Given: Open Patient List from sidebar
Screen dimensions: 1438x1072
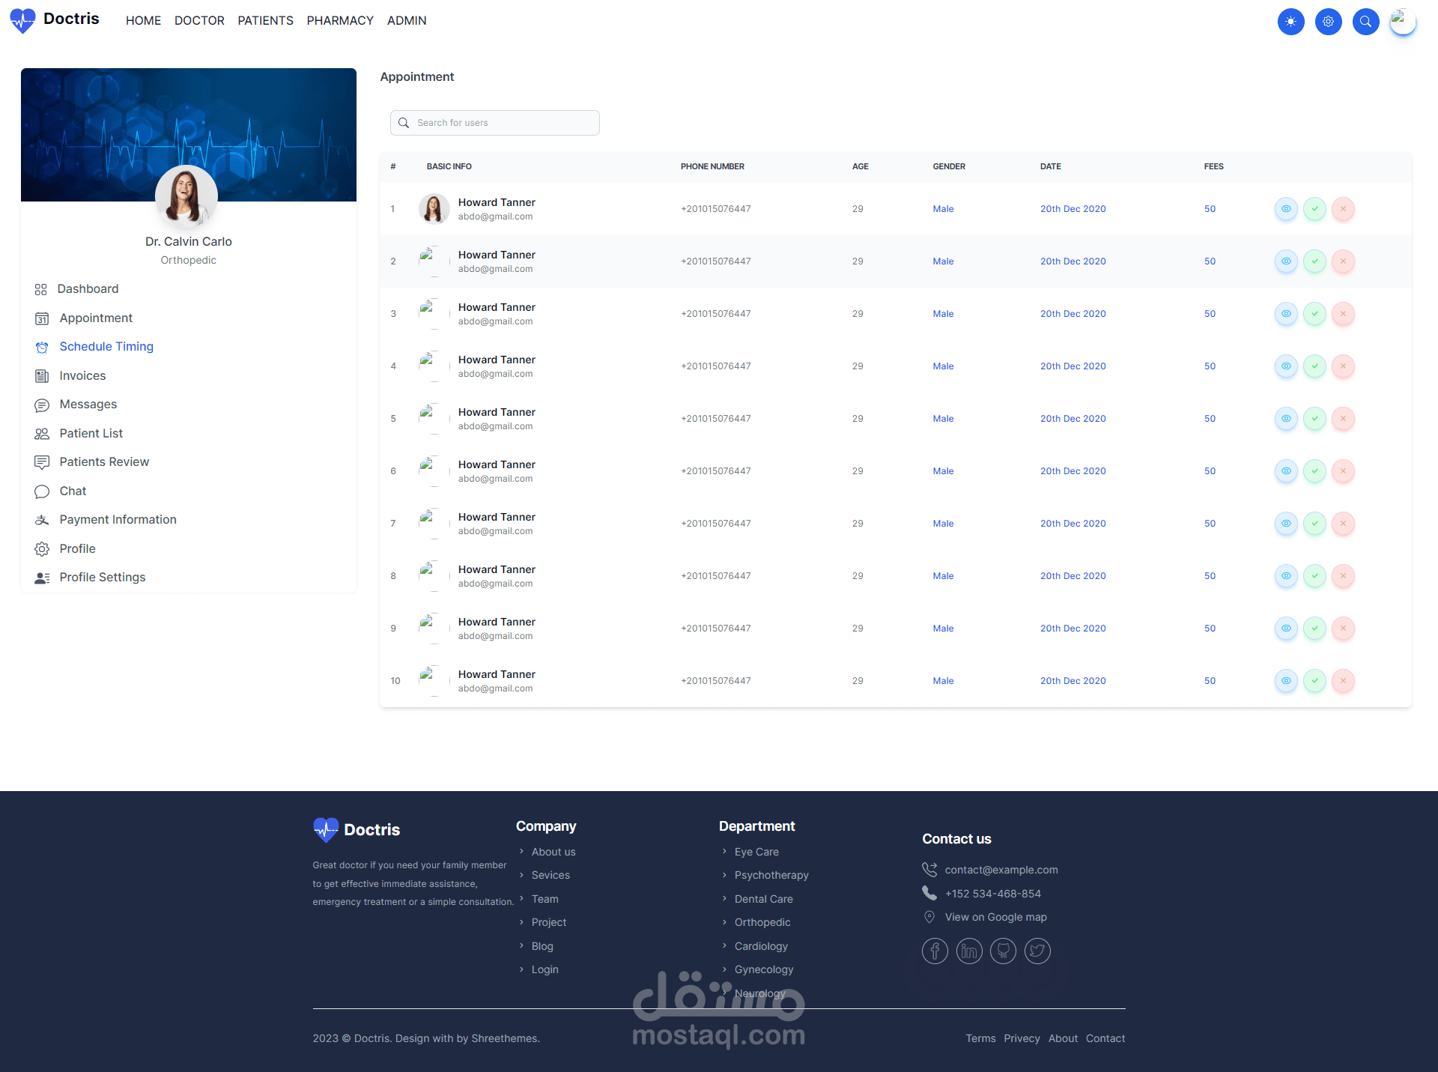Looking at the screenshot, I should tap(91, 433).
